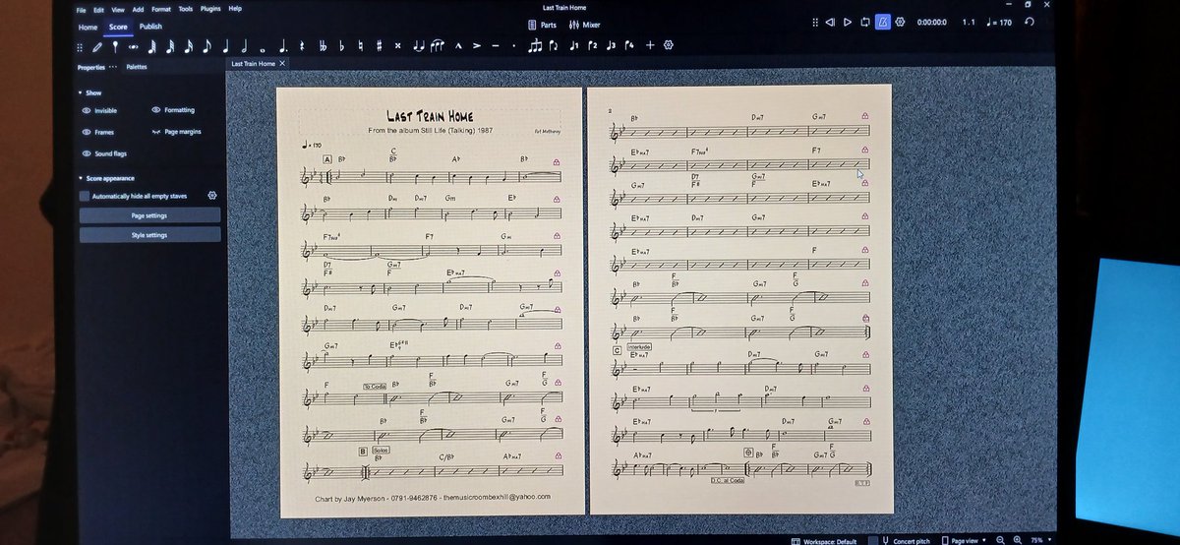This screenshot has width=1180, height=545.
Task: Toggle Invisible elements visibility
Action: (x=99, y=111)
